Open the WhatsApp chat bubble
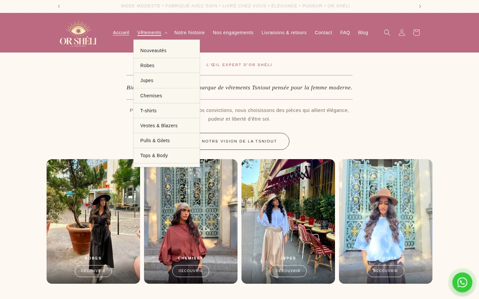The image size is (479, 299). 462,282
